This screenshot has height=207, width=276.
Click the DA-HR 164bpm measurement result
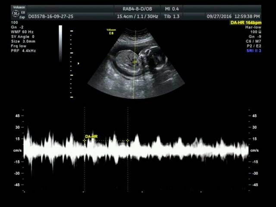(245, 22)
